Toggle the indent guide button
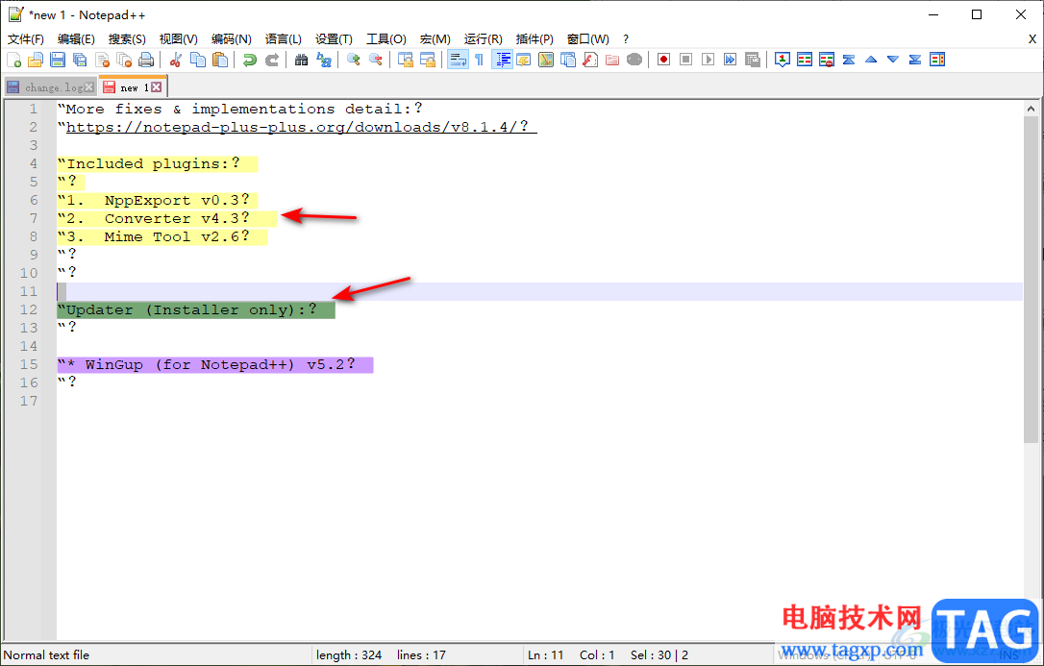This screenshot has width=1044, height=666. click(502, 60)
